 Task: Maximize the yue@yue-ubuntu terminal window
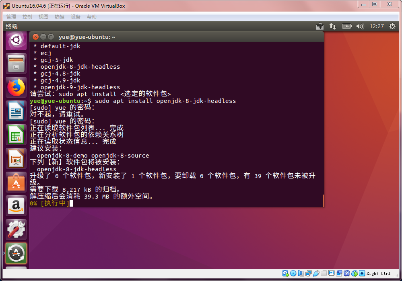point(51,37)
